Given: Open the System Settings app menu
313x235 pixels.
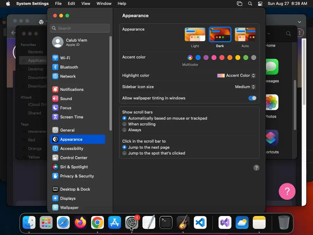Looking at the screenshot, I should (32, 4).
